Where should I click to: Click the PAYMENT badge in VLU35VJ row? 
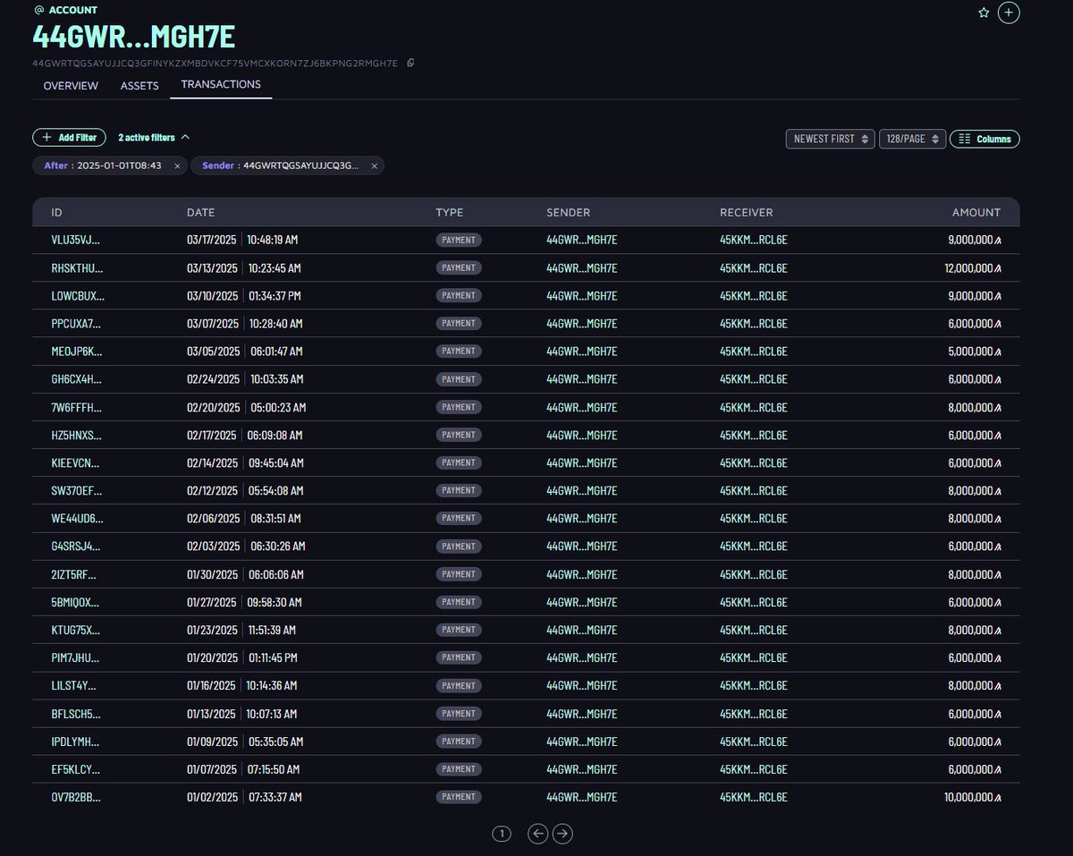tap(459, 240)
